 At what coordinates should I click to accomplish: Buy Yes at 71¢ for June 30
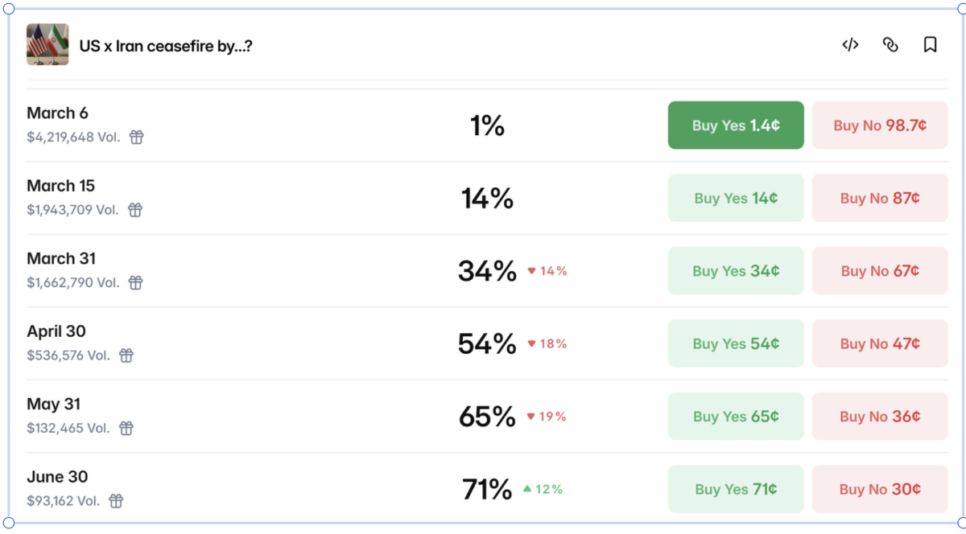tap(736, 489)
